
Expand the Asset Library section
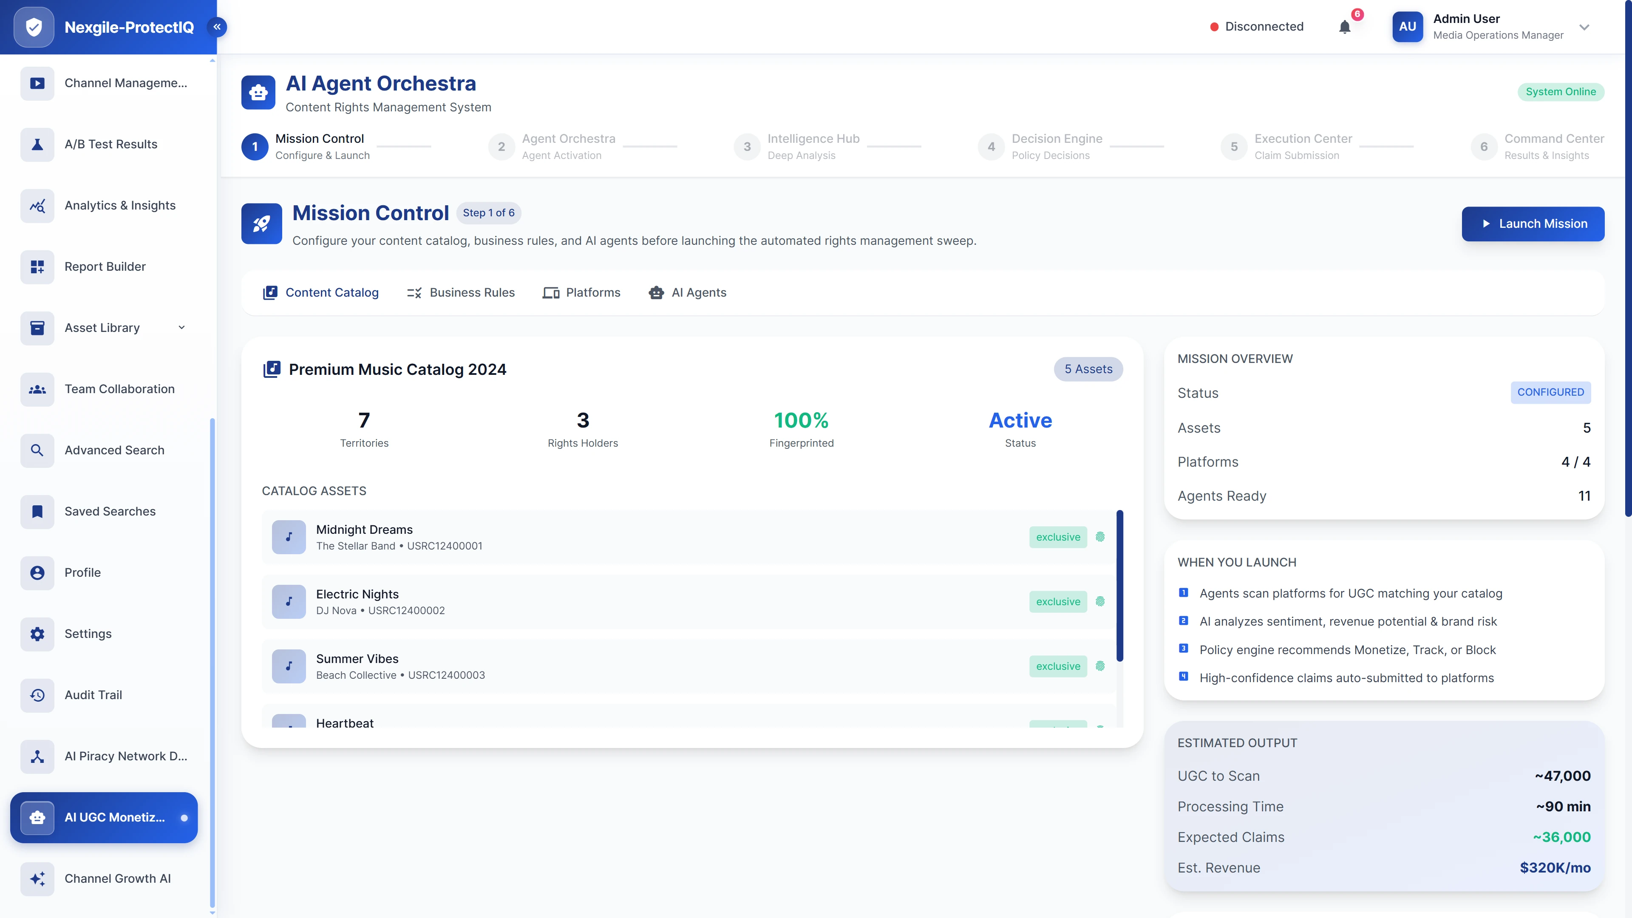click(181, 328)
